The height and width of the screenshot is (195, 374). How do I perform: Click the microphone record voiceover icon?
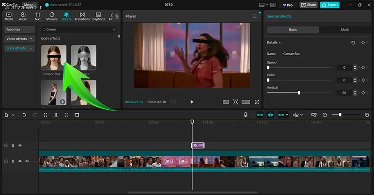[245, 115]
